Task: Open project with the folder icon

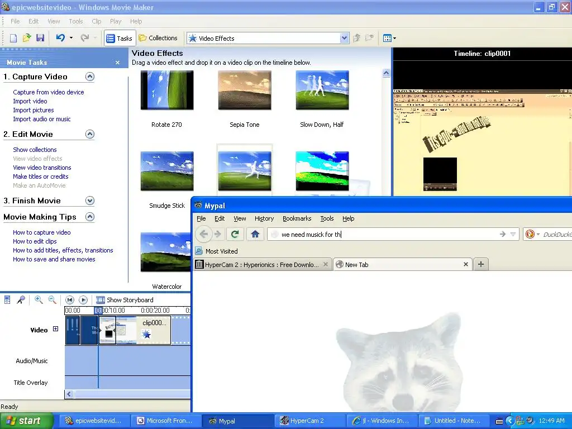Action: pyautogui.click(x=27, y=38)
